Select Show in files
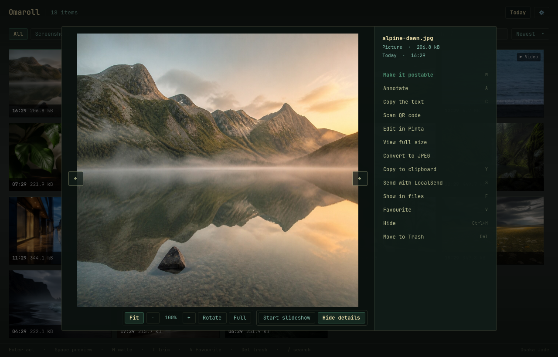This screenshot has width=558, height=357. tap(436, 196)
